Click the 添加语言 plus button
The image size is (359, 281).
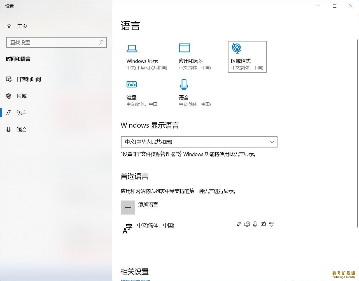click(128, 208)
